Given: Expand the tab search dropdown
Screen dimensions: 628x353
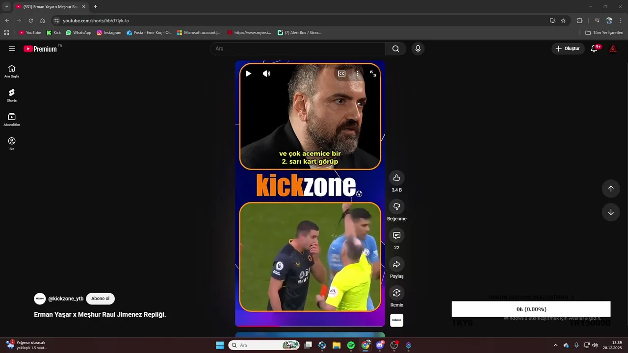Looking at the screenshot, I should pos(6,7).
